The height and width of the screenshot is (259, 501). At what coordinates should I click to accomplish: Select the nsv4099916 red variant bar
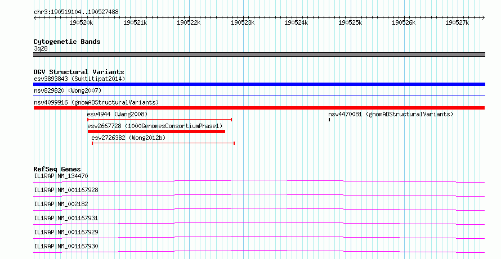(259, 108)
